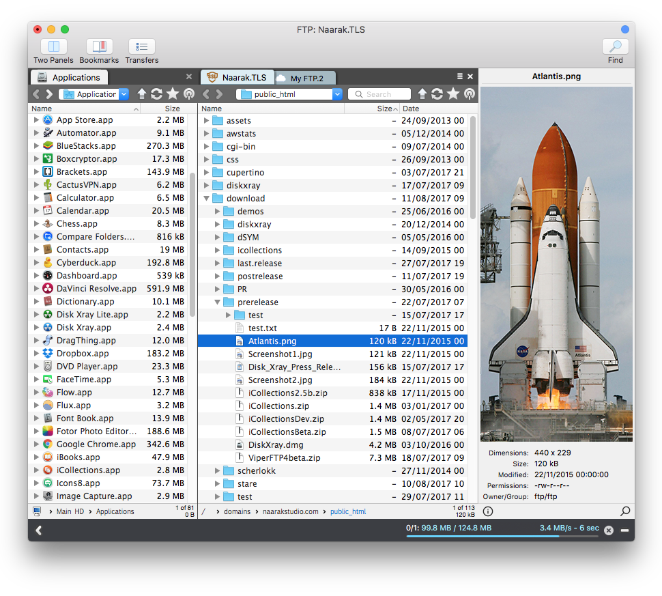Collapse the download folder
Screen dimensions: 662x596
point(207,198)
